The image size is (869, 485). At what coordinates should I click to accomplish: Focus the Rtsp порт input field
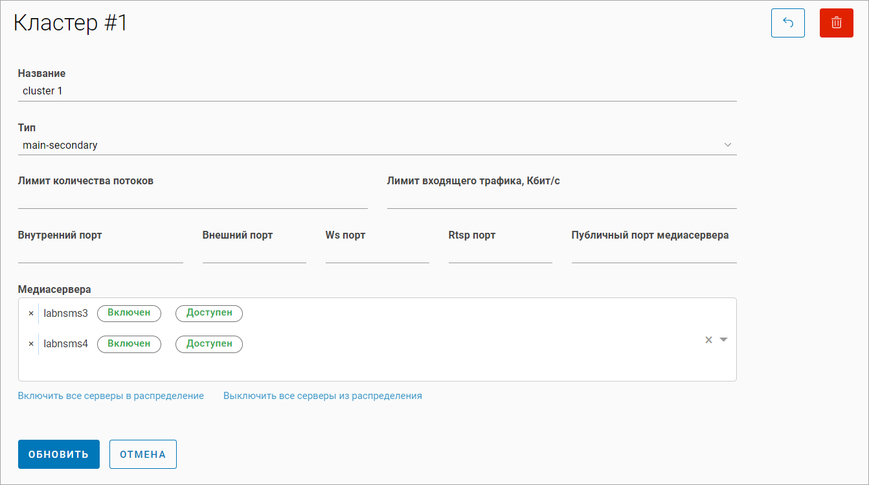point(500,253)
